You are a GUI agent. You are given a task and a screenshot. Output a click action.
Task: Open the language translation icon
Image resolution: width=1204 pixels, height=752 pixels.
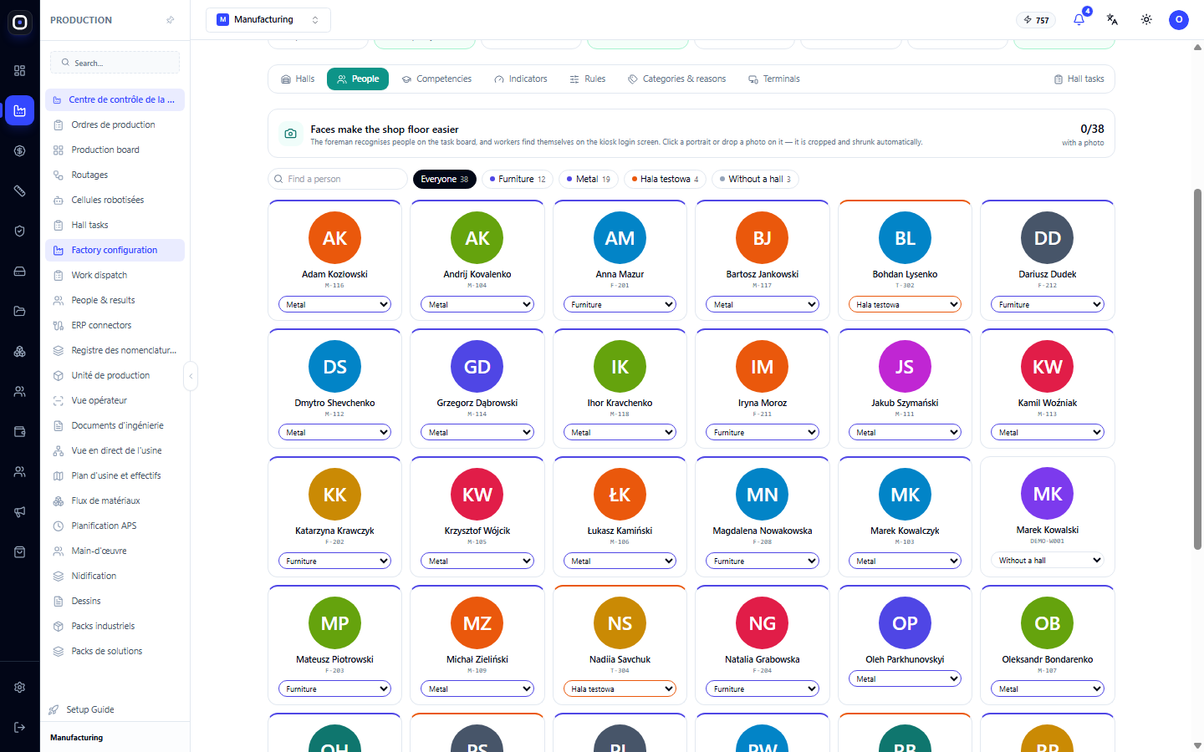click(1112, 20)
